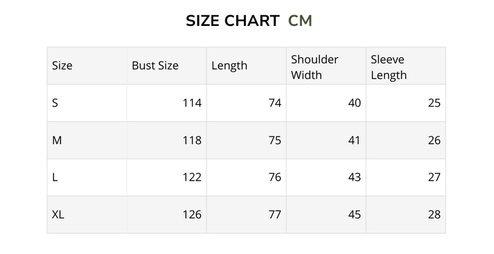Screen dimensions: 494x254
Task: Click the Sleeve Length column header
Action: (x=388, y=67)
